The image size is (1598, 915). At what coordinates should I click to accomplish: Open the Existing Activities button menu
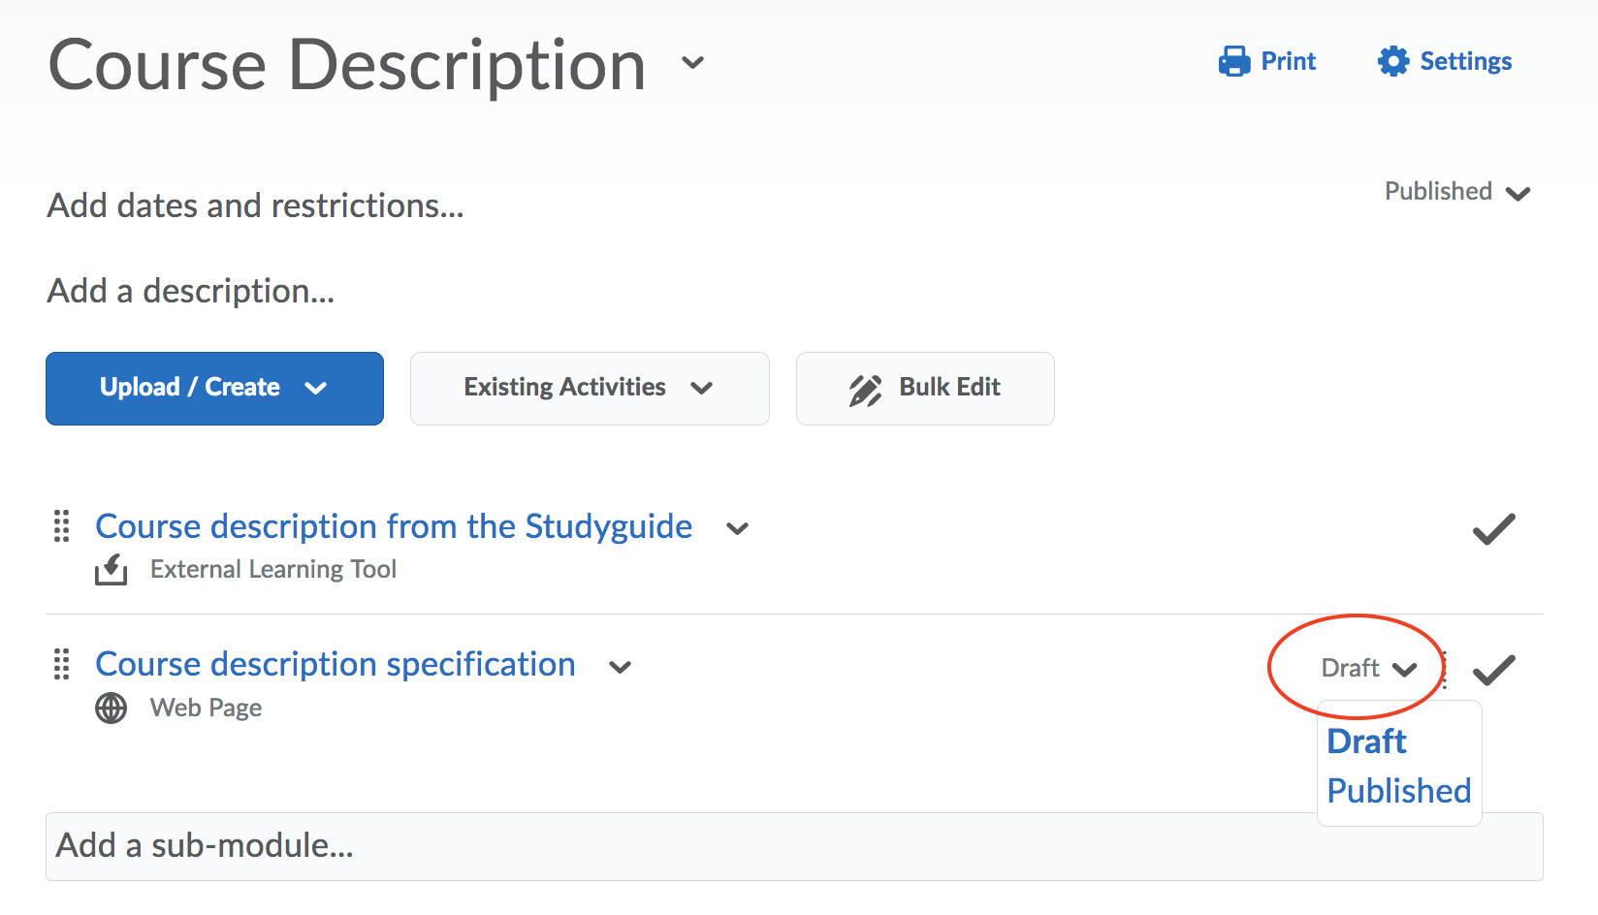pos(589,388)
